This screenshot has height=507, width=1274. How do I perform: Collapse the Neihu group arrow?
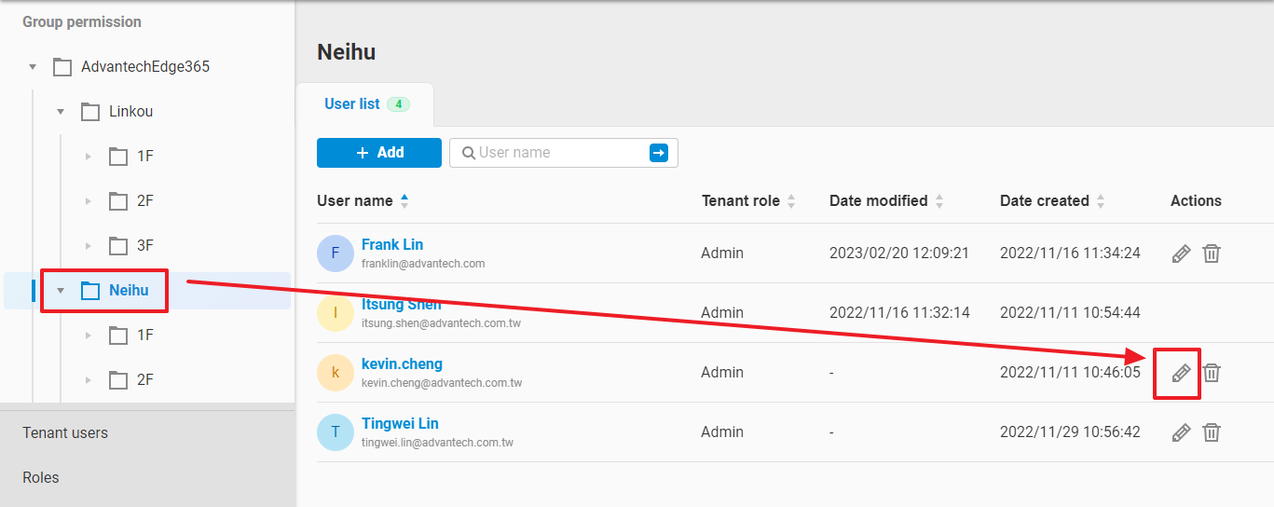[61, 291]
